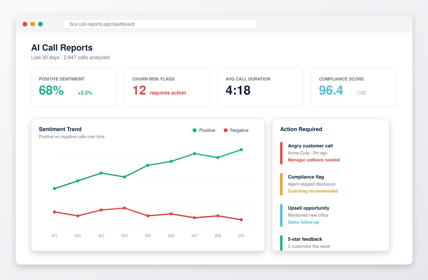
Task: Open the Churn Risk Flags card
Action: point(167,87)
